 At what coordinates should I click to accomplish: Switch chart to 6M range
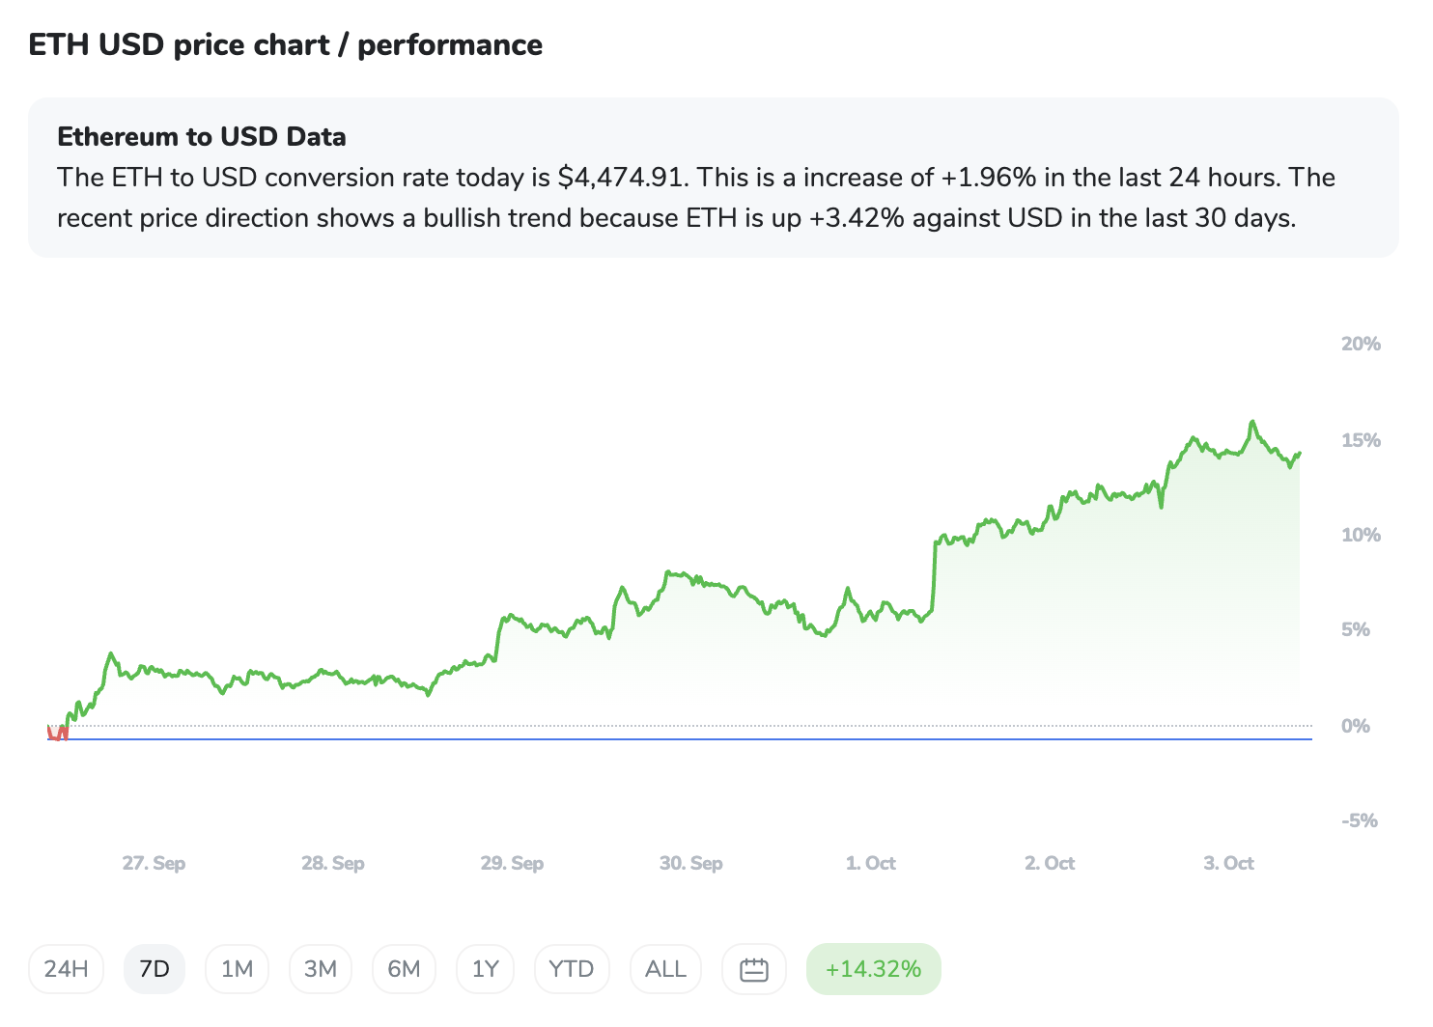(404, 969)
